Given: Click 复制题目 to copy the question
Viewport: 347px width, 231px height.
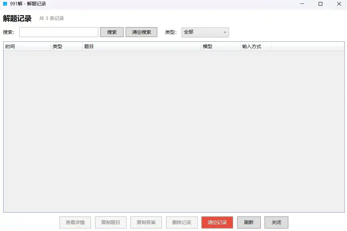Looking at the screenshot, I should tap(111, 222).
